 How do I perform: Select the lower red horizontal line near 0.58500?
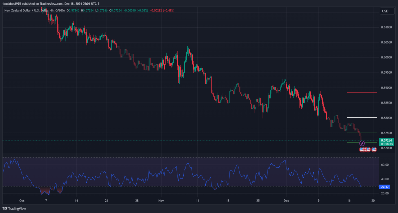pos(362,102)
